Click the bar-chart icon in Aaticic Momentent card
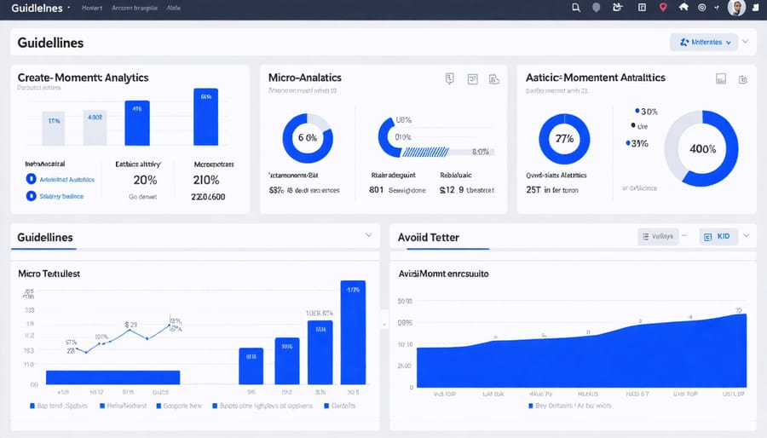Screen dimensions: 767x438 click(x=721, y=78)
